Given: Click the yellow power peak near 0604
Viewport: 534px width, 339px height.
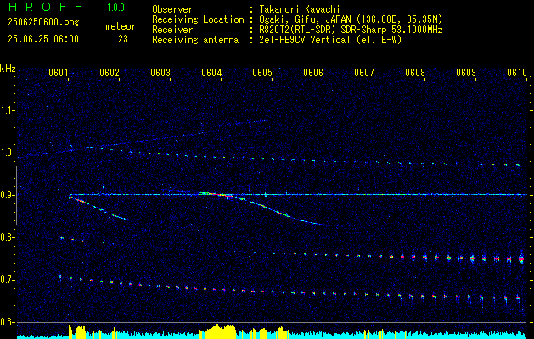Looking at the screenshot, I should (218, 331).
